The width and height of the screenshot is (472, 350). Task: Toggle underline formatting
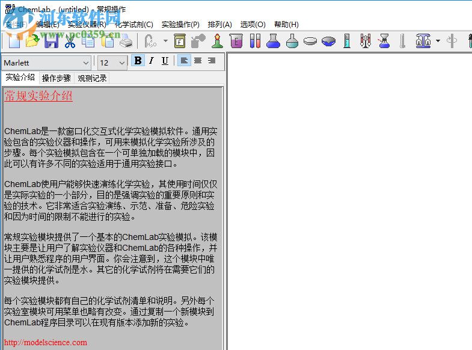click(165, 61)
